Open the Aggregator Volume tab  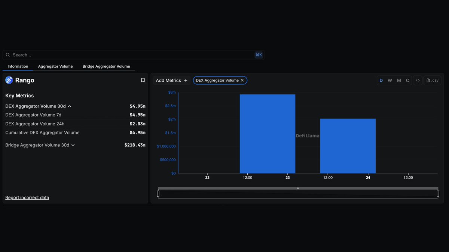click(55, 66)
